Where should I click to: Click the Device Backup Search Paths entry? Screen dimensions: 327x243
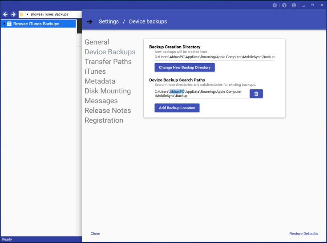coord(202,94)
